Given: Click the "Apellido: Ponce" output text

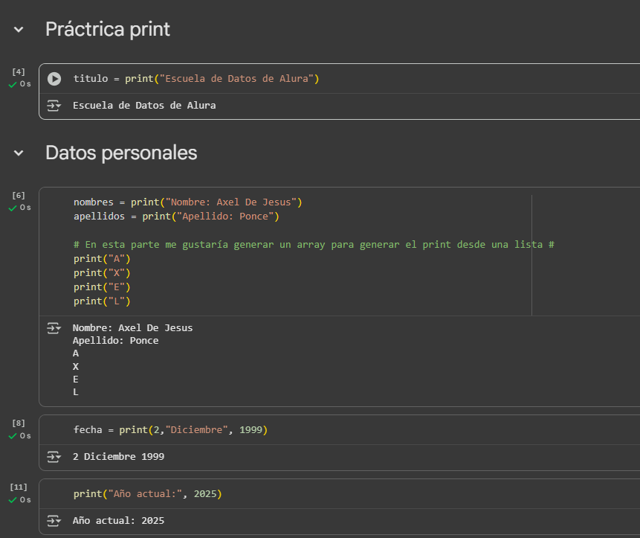Looking at the screenshot, I should (x=115, y=341).
